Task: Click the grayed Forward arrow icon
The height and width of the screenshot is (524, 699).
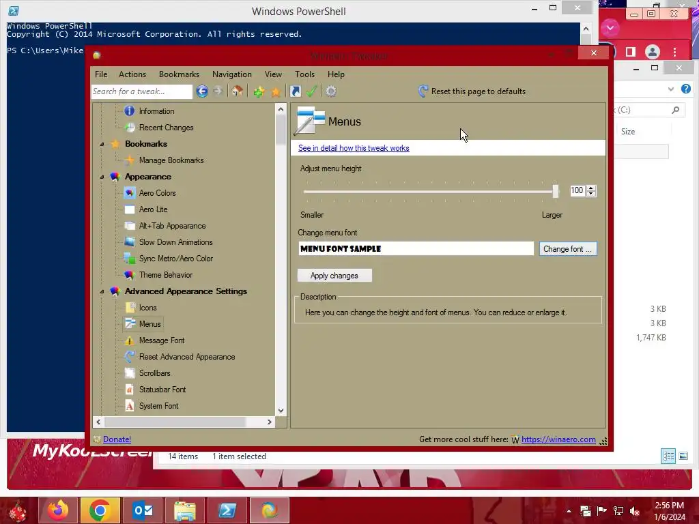Action: click(x=218, y=91)
